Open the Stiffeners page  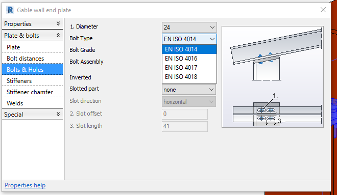[x=33, y=81]
